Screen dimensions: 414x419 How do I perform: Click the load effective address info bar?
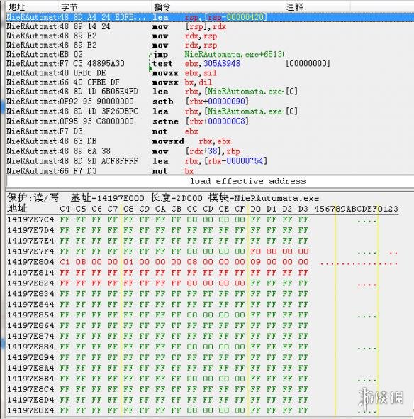coord(210,181)
